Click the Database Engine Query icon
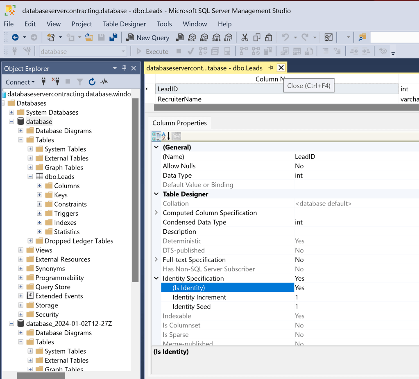 [179, 38]
